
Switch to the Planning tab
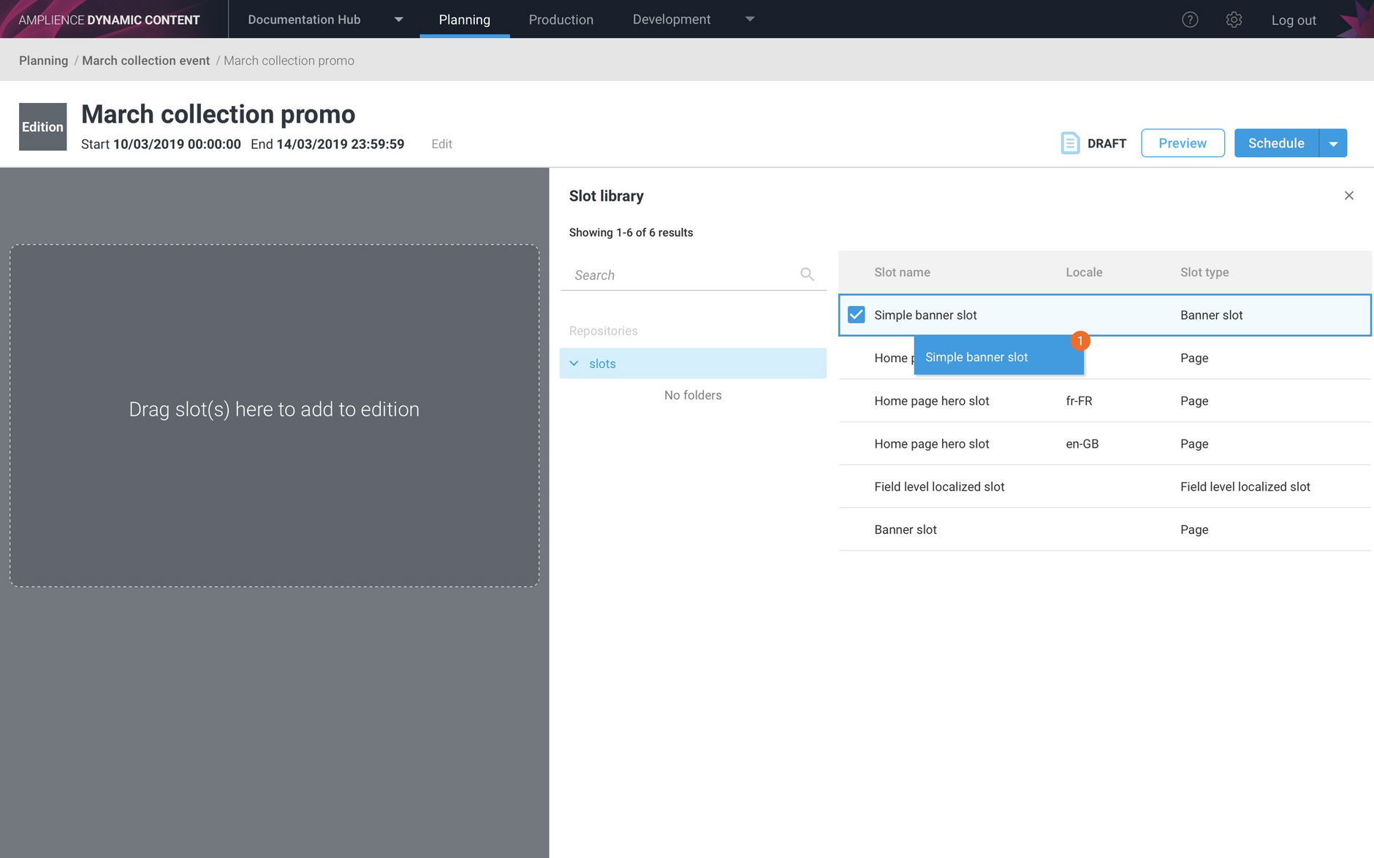[464, 20]
